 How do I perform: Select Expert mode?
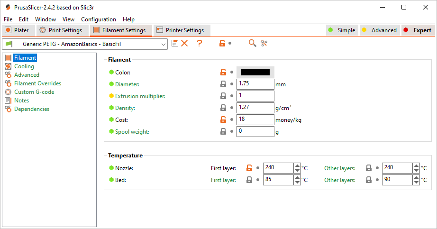[x=418, y=30]
